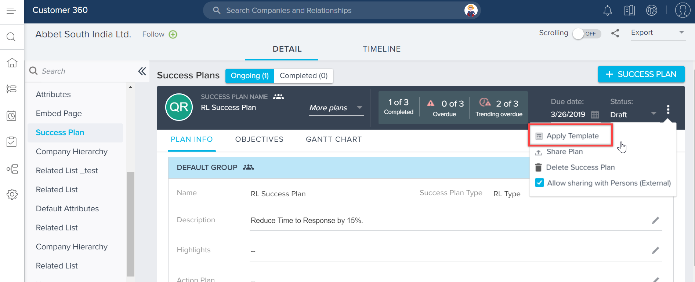Click the Overdue warning triangle icon
Viewport: 695px width, 282px height.
click(431, 103)
